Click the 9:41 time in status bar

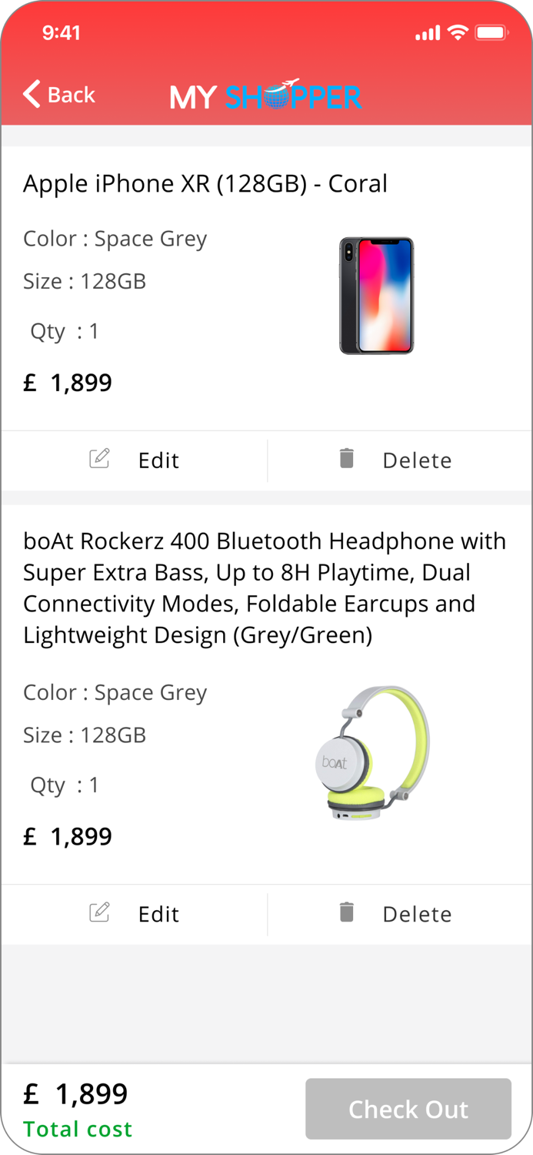[x=60, y=33]
